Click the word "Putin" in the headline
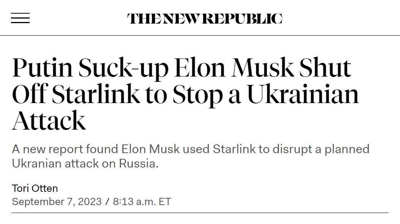This screenshot has height=224, width=400. tap(43, 68)
